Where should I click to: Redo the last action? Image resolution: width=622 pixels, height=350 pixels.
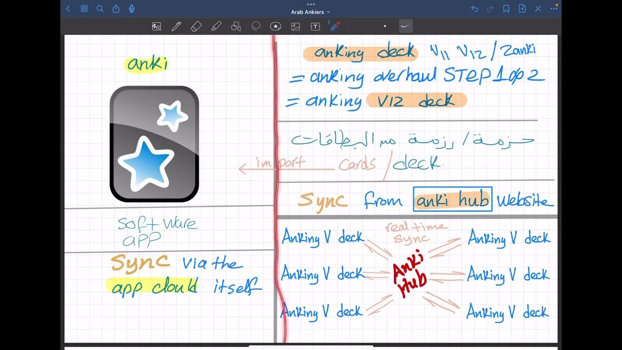[x=490, y=9]
